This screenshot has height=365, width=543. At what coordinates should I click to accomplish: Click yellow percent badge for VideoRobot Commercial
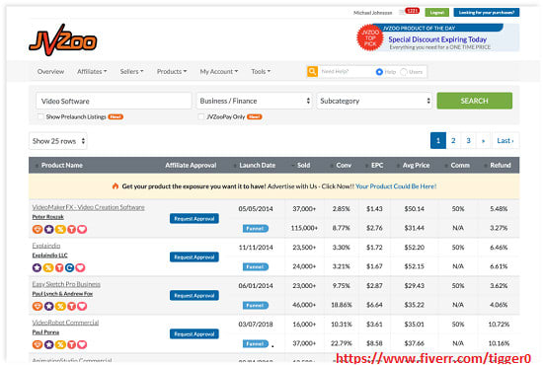pyautogui.click(x=60, y=344)
